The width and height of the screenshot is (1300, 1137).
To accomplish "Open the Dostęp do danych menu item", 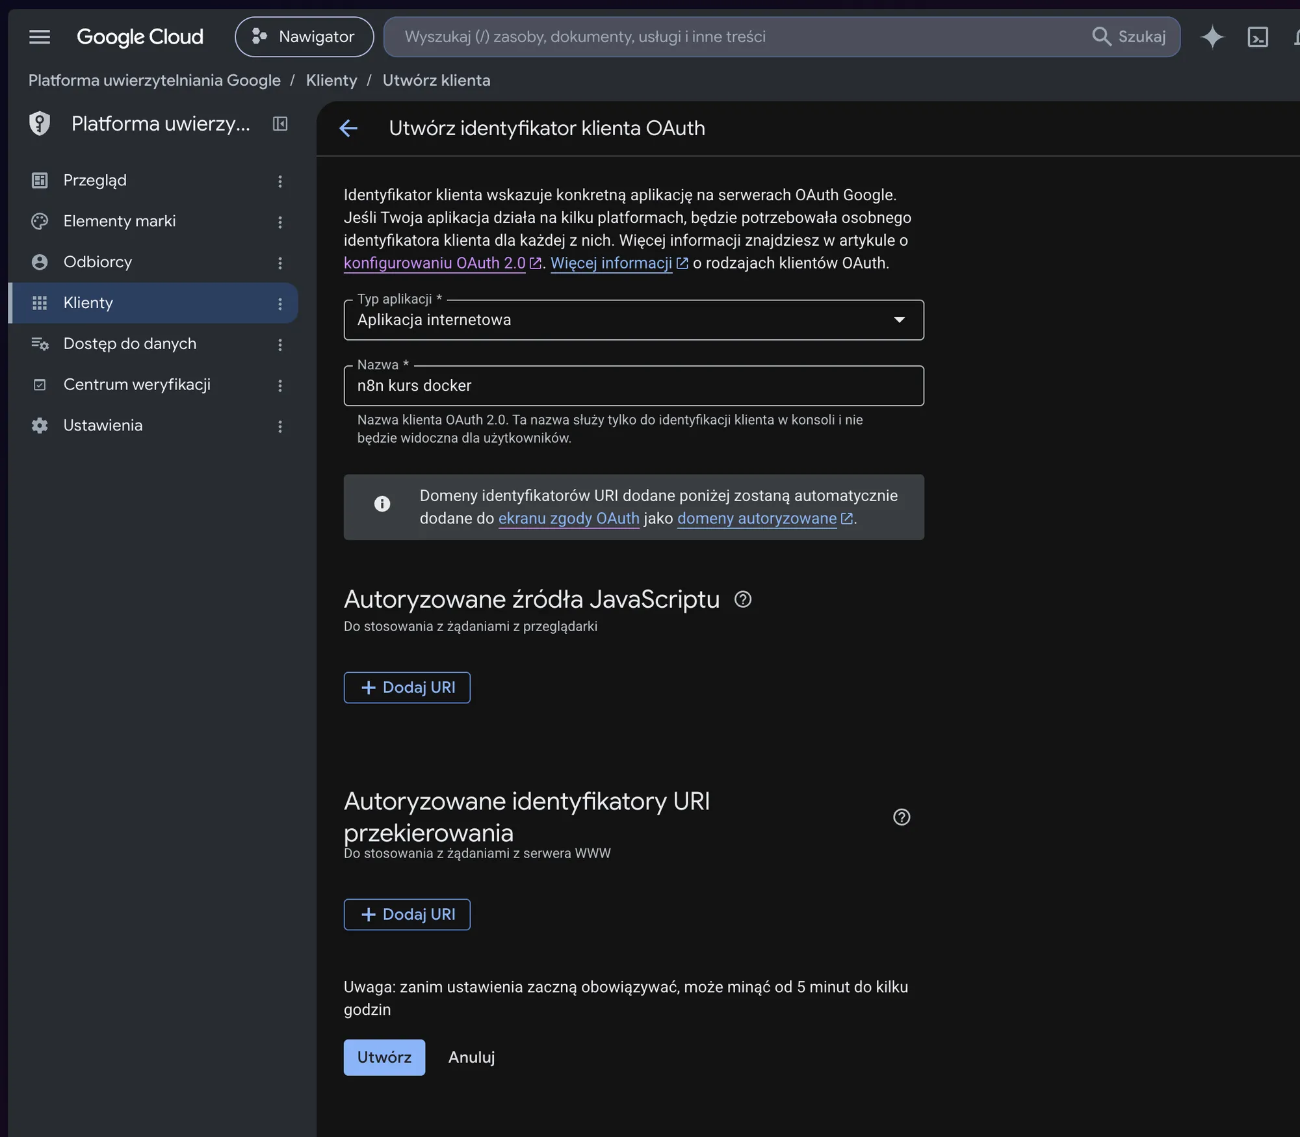I will click(153, 344).
